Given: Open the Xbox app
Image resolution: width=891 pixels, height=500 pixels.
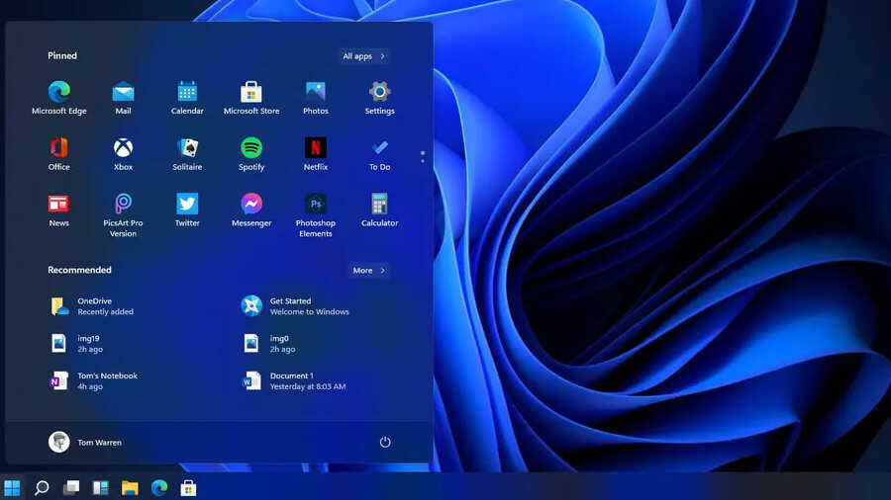Looking at the screenshot, I should point(123,154).
